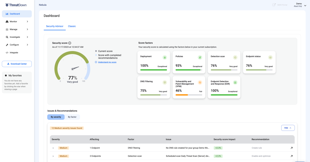The height and width of the screenshot is (162, 310).
Task: Expand the Investigate menu chevron
Action: [x=27, y=37]
